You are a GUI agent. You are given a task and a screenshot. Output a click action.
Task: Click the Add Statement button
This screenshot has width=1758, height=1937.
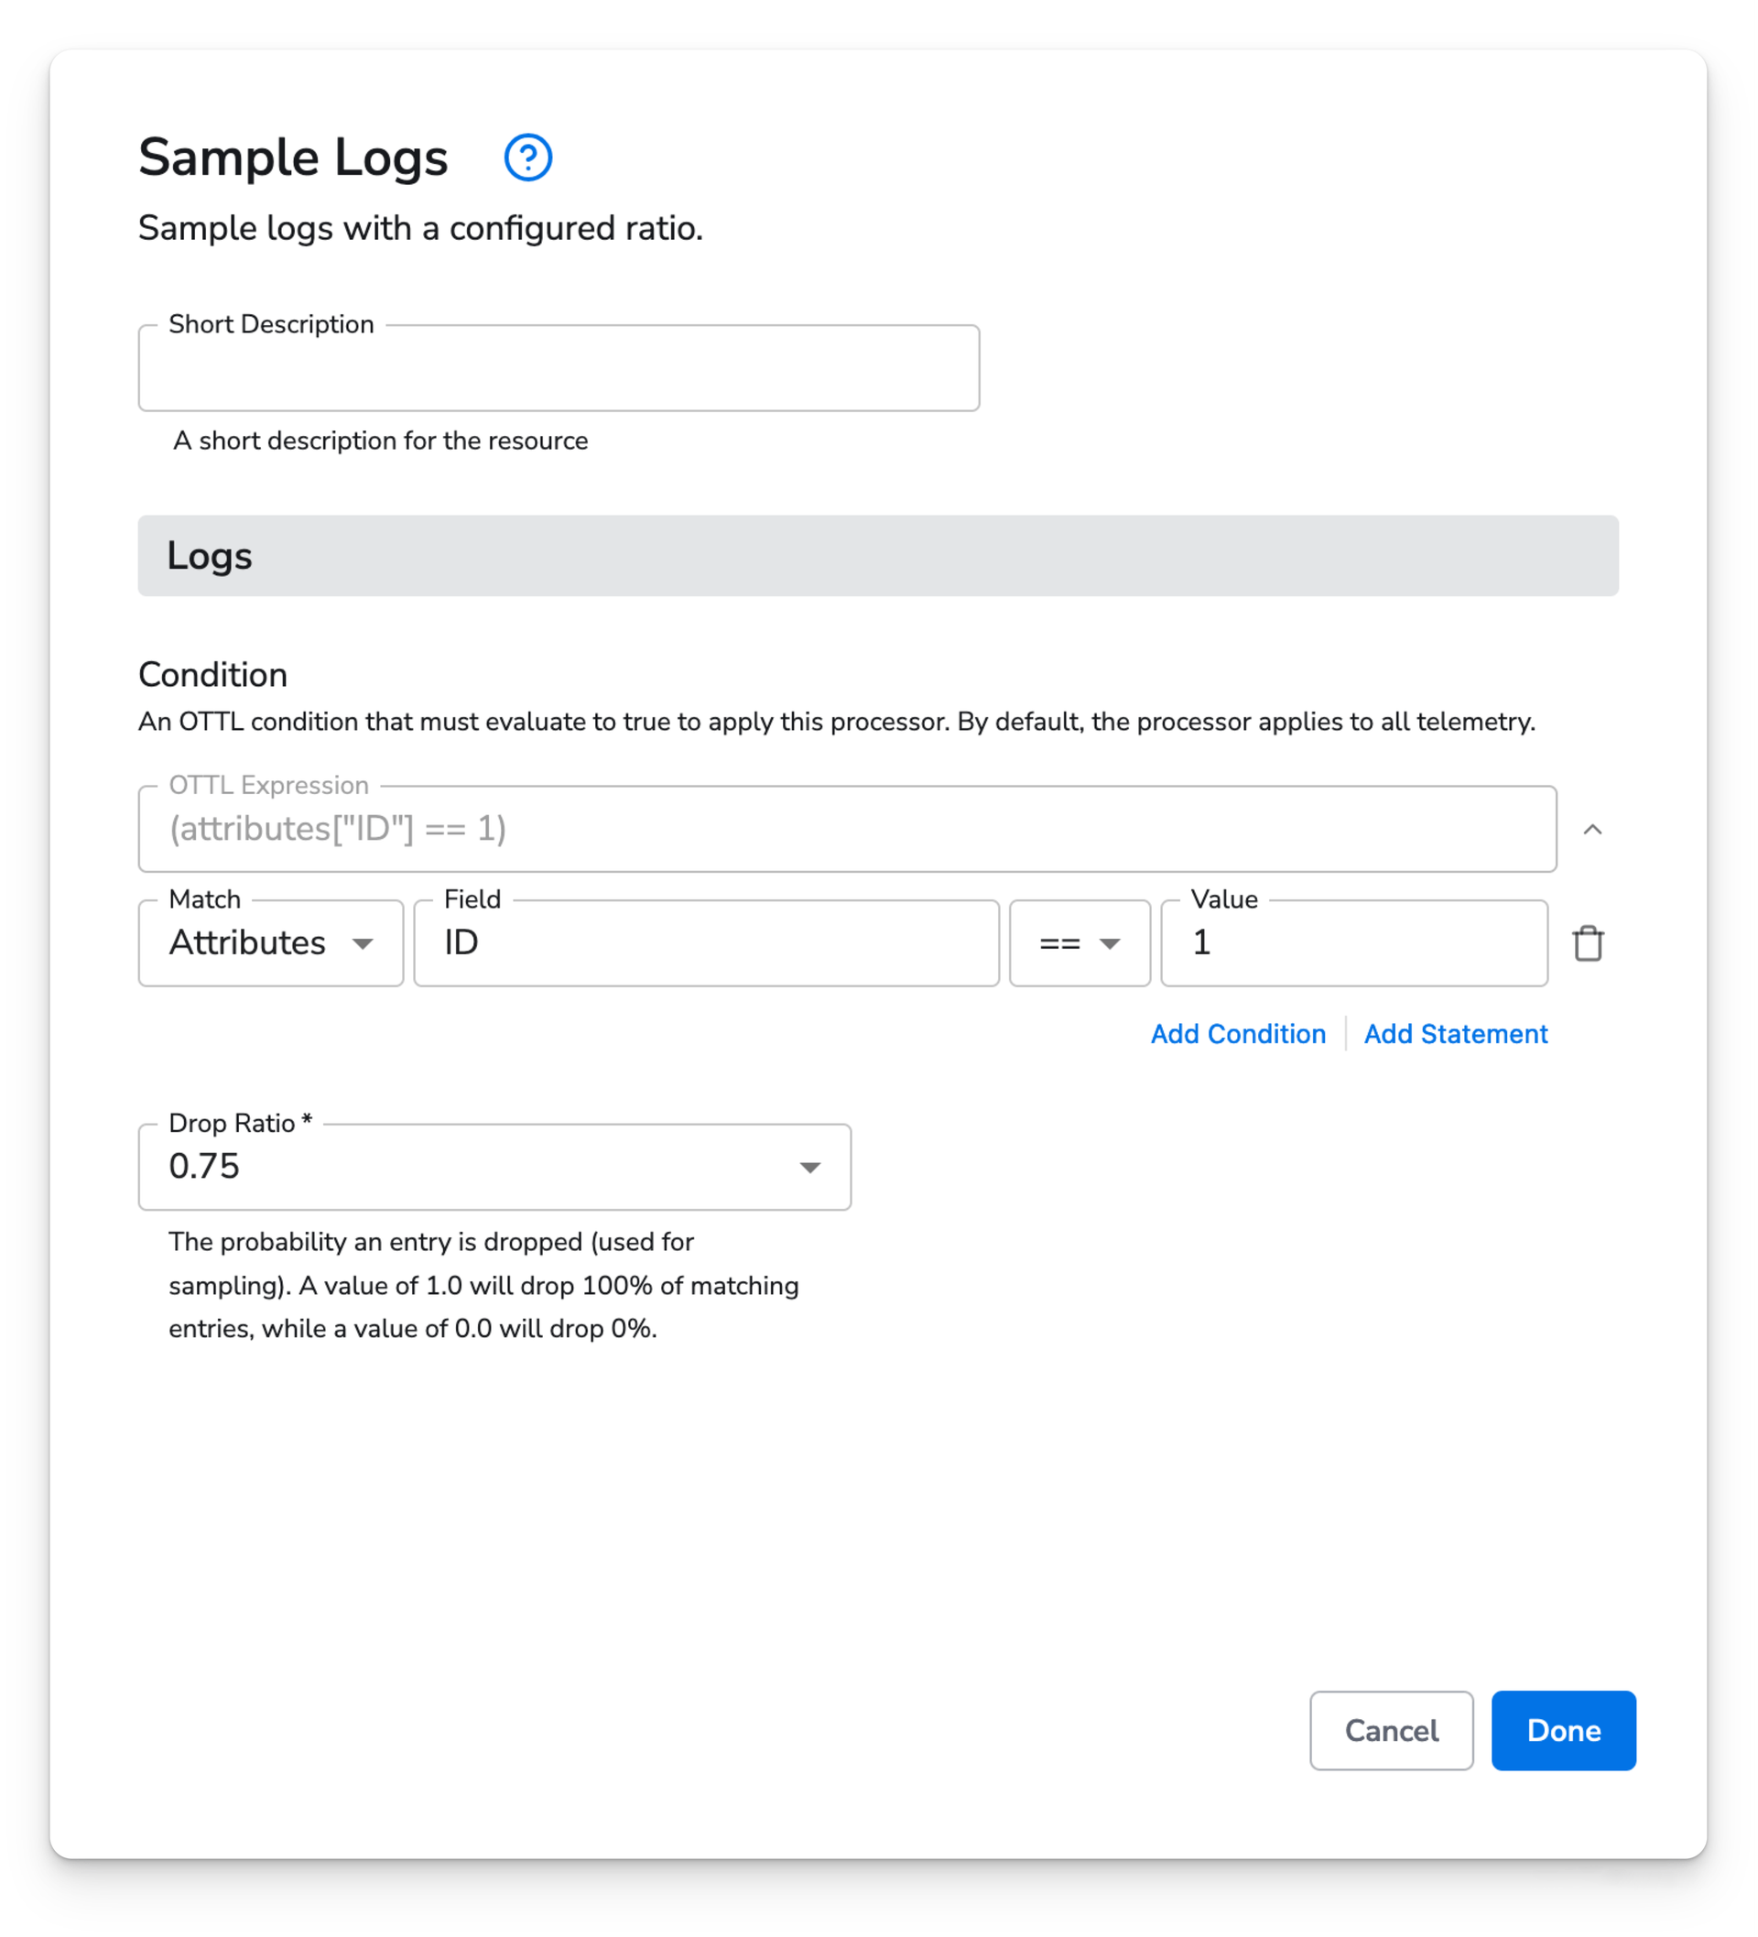(x=1458, y=1033)
